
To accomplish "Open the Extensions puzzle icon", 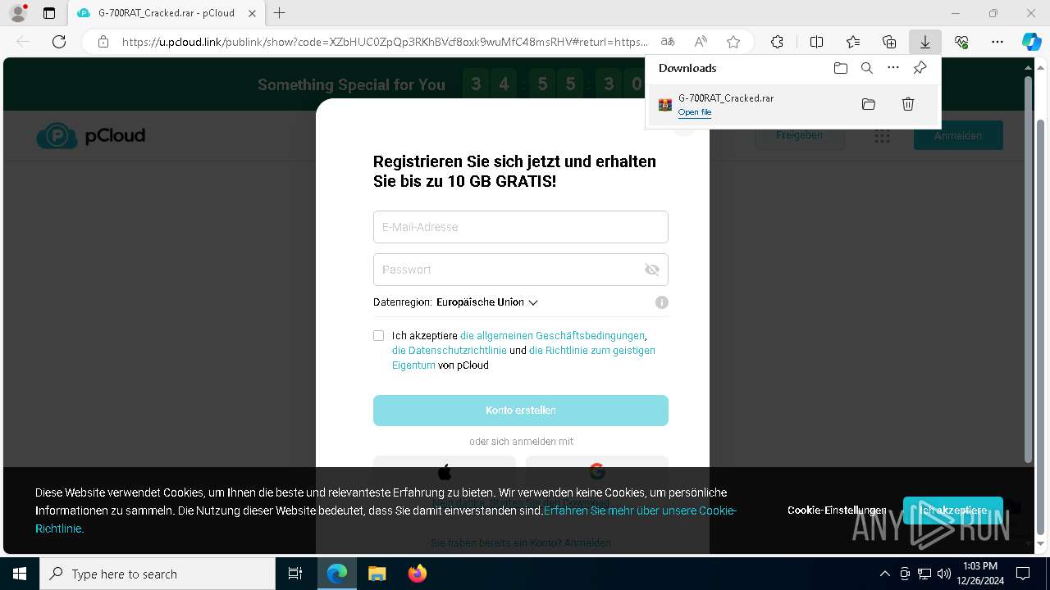I will (777, 42).
